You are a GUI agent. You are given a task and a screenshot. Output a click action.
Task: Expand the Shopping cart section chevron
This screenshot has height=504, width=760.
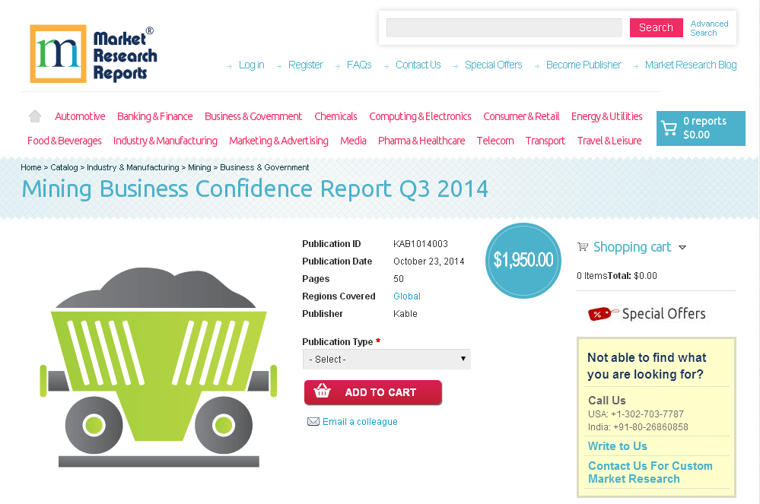pyautogui.click(x=683, y=247)
